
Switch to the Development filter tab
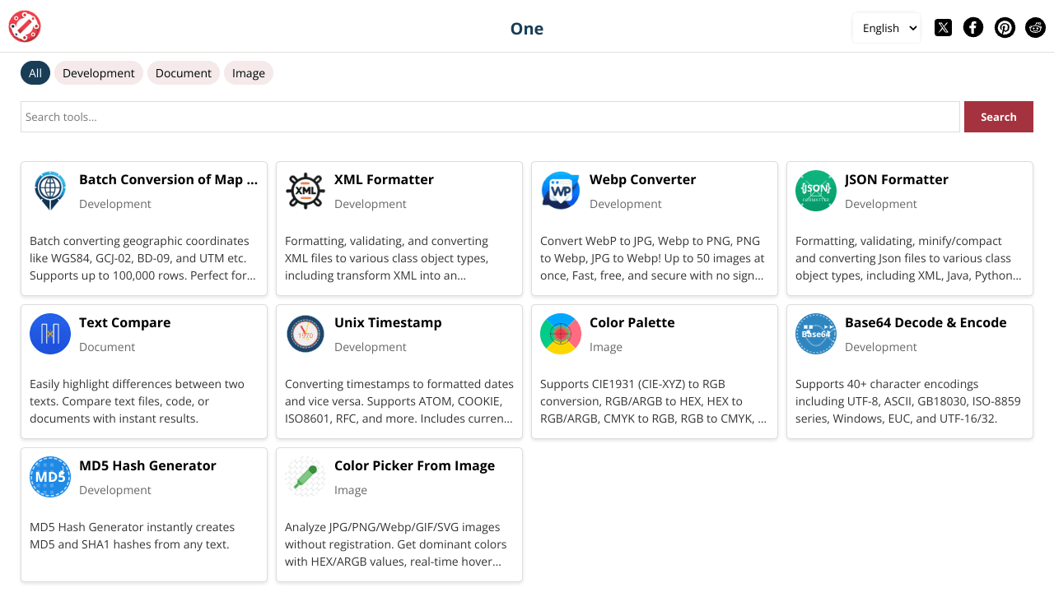point(98,73)
